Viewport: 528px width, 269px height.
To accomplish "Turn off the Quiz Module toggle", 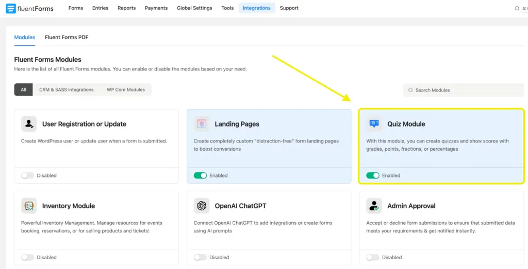I will point(373,175).
